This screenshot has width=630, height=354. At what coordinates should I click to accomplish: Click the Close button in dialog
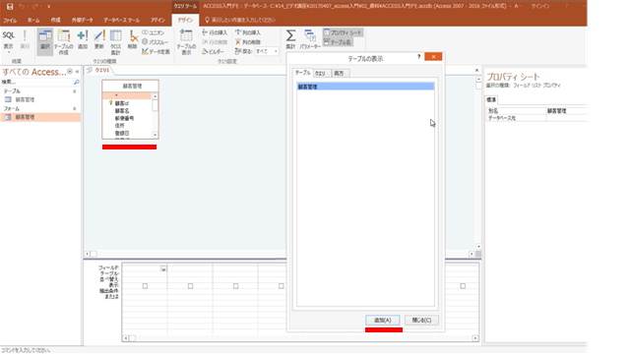point(421,320)
